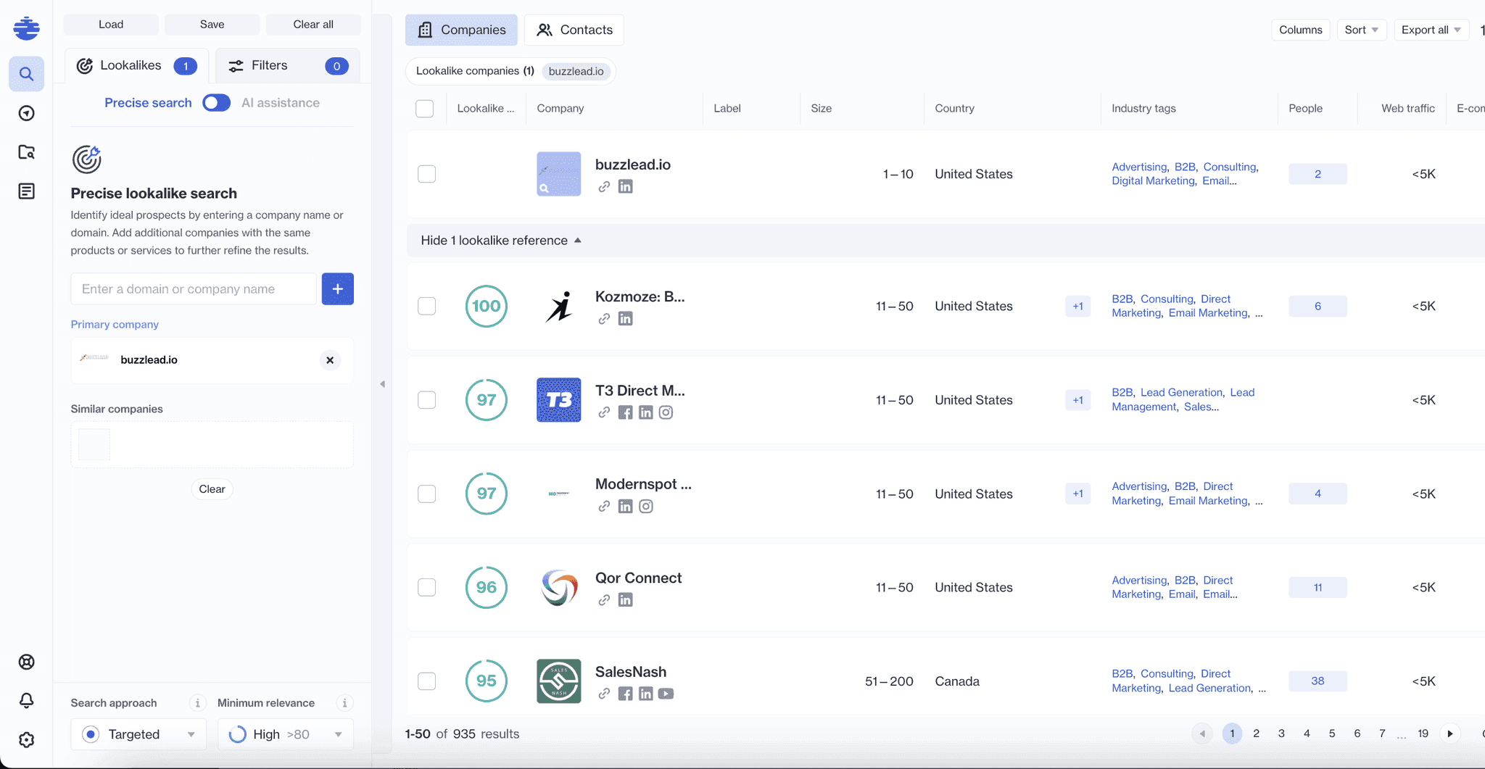
Task: Open T3 Direct LinkedIn icon
Action: coord(645,412)
